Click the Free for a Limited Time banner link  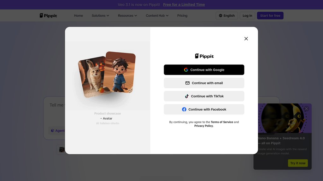pos(184,5)
